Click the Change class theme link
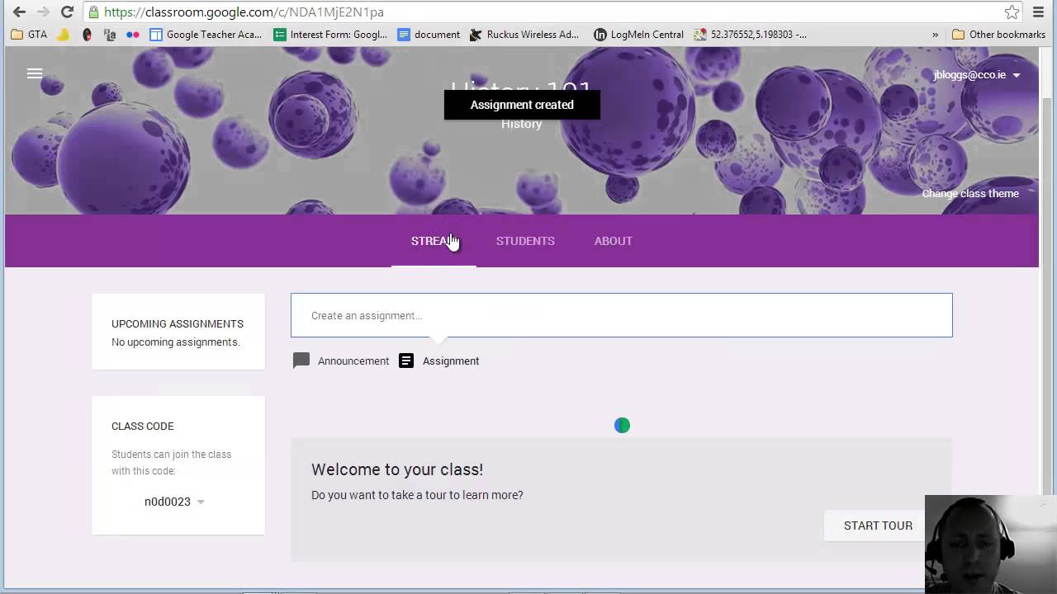Screen dimensions: 1057x594 [970, 193]
